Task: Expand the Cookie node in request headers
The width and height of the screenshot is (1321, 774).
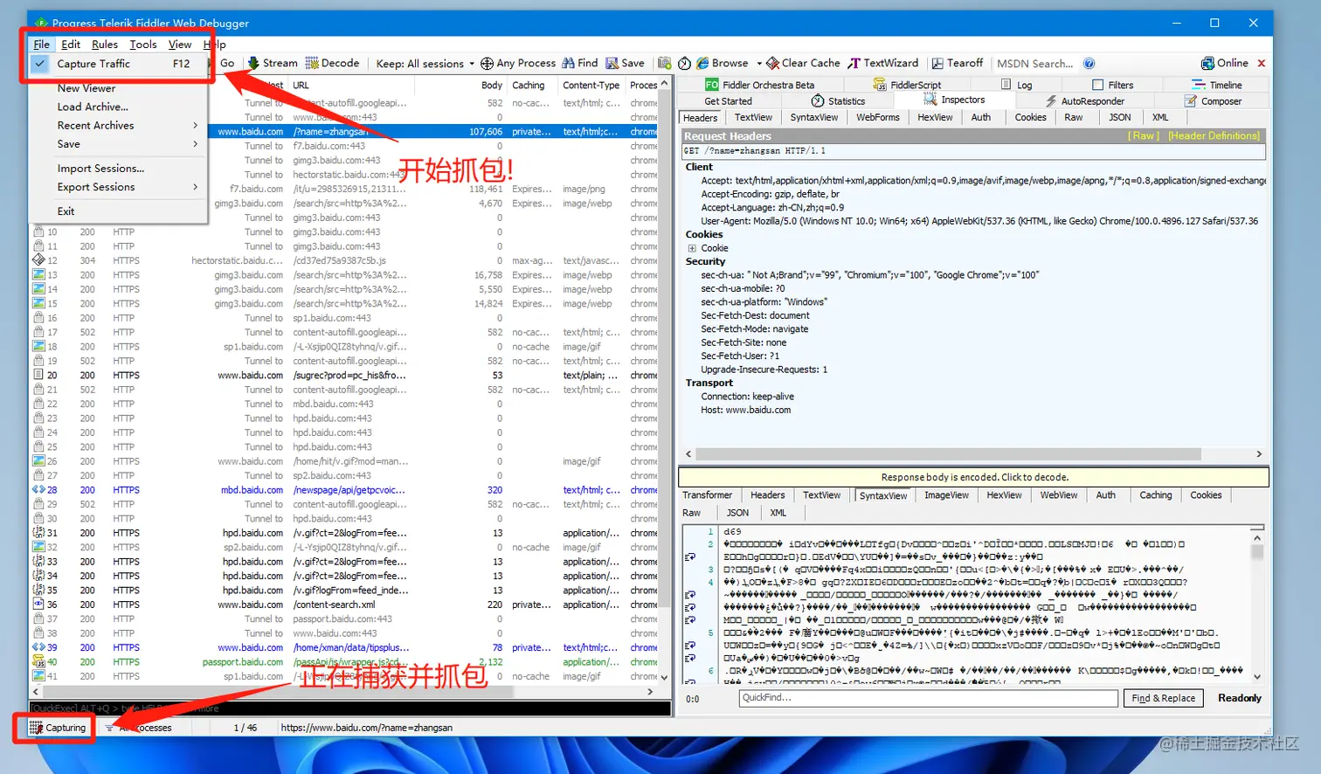Action: (x=692, y=248)
